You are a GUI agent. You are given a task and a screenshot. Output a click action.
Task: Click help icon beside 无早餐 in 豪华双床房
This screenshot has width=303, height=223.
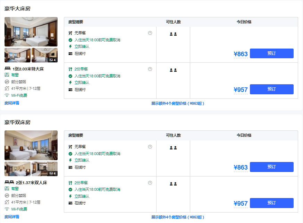[x=150, y=147]
